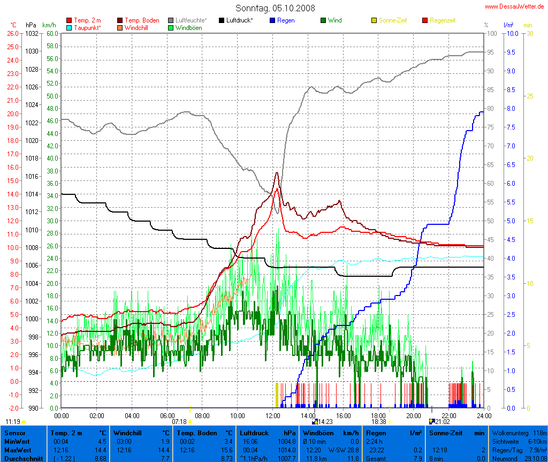The height and width of the screenshot is (462, 548).
Task: Click the Regenzeit legend label
Action: 443,20
